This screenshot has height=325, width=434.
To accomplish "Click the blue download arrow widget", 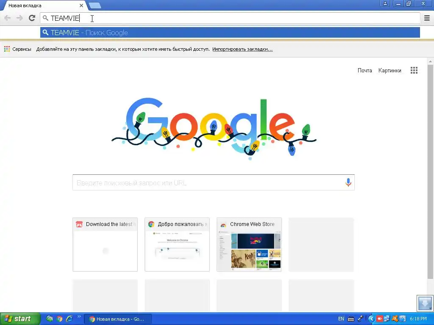I will point(425,303).
